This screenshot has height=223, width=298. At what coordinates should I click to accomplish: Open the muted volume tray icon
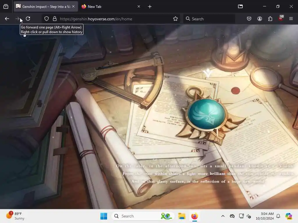pyautogui.click(x=249, y=216)
